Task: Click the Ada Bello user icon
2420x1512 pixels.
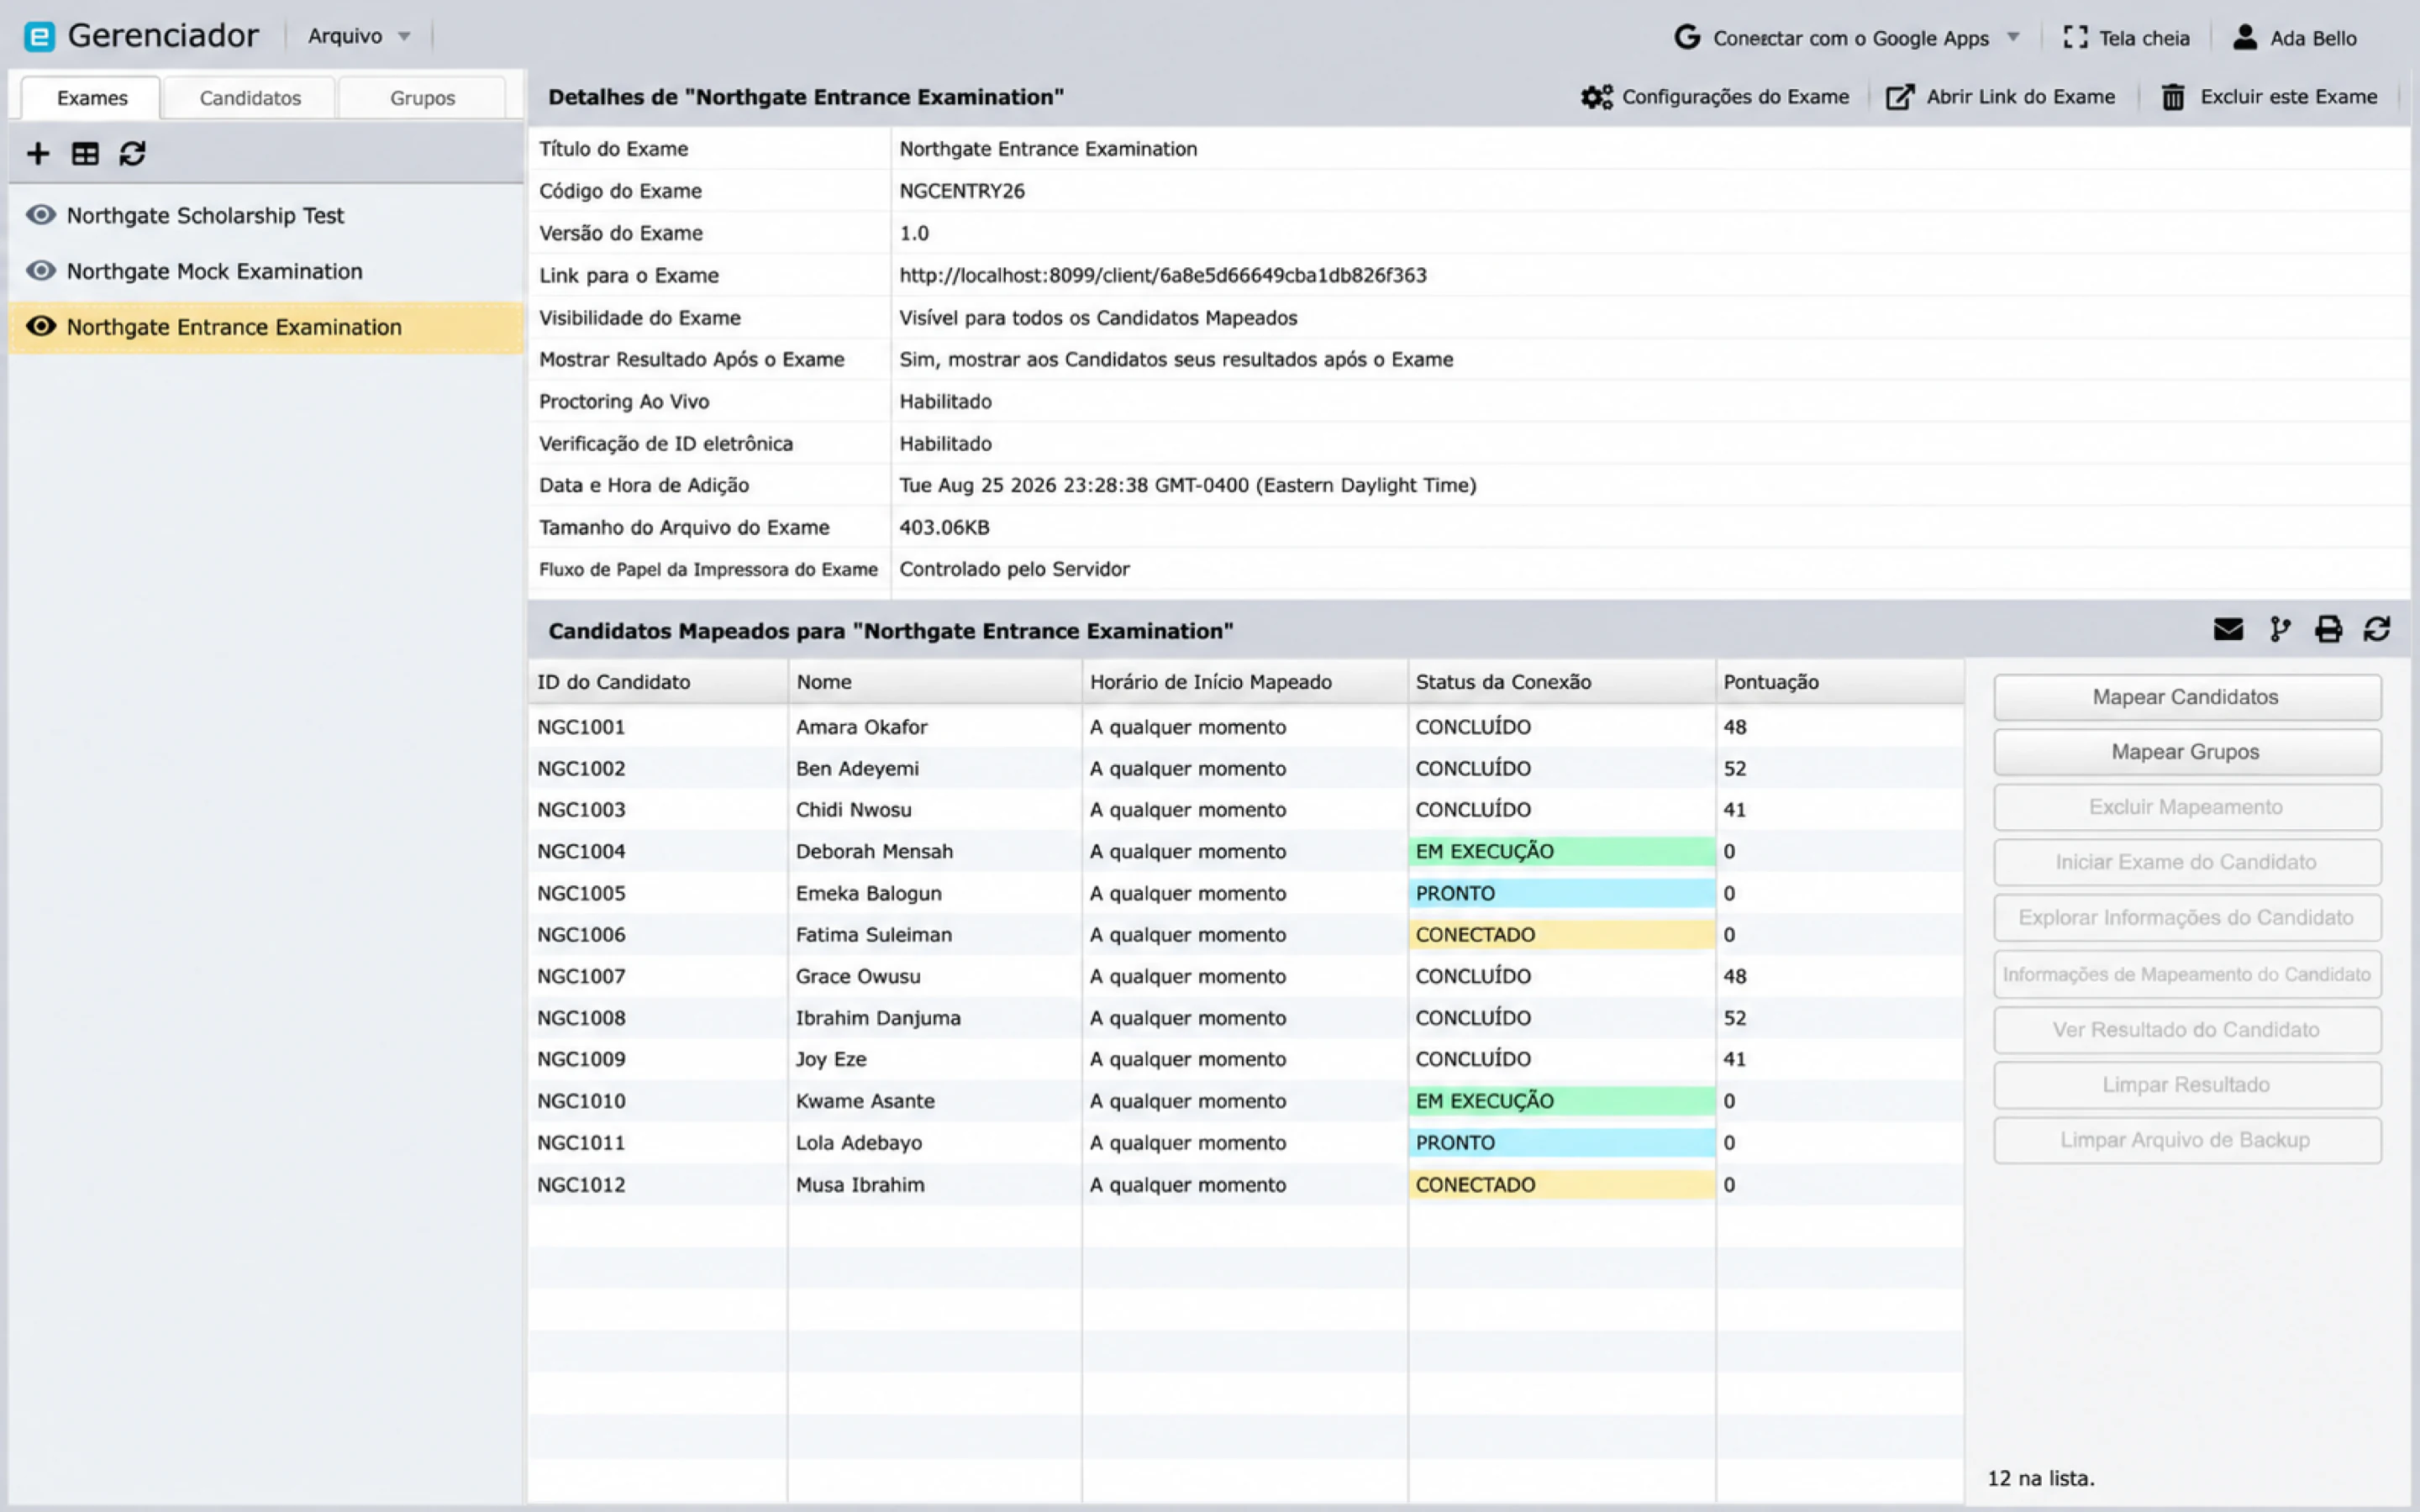Action: [2245, 37]
